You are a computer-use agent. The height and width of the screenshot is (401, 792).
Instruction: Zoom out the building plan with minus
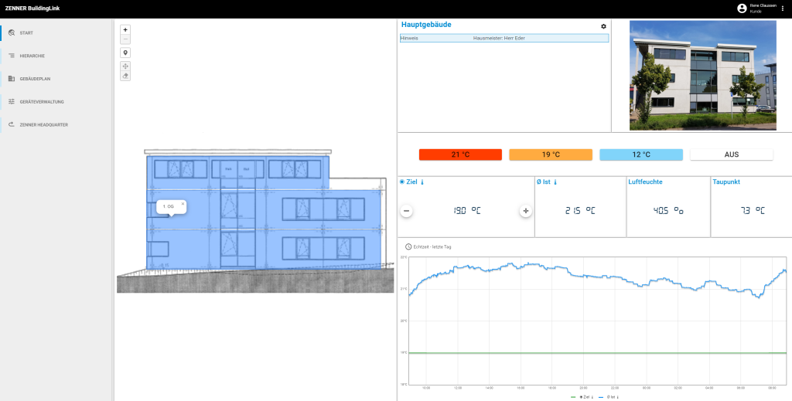coord(125,39)
